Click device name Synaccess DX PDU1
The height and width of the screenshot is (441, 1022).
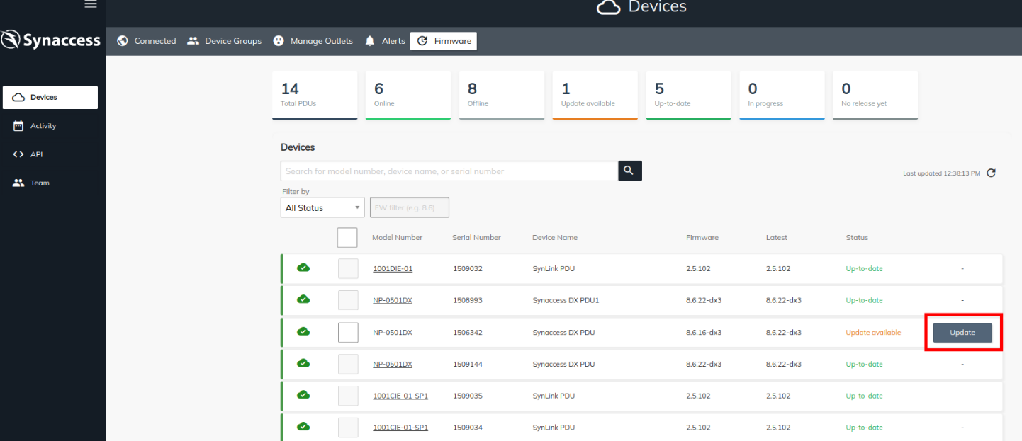tap(566, 300)
